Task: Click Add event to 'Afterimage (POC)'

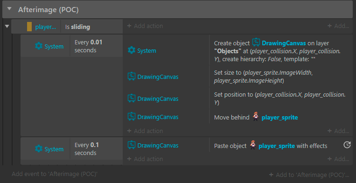Action: tap(55, 174)
